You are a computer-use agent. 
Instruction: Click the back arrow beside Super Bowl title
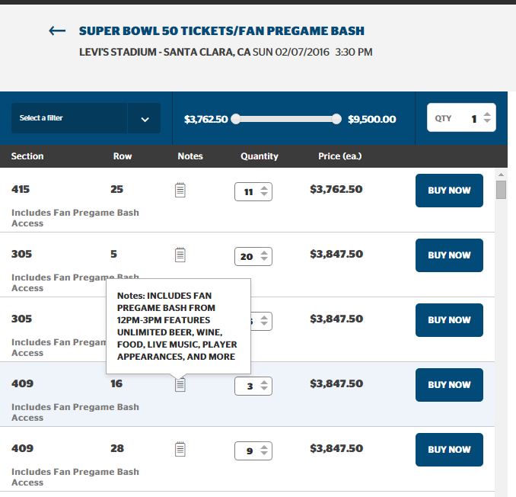coord(57,31)
